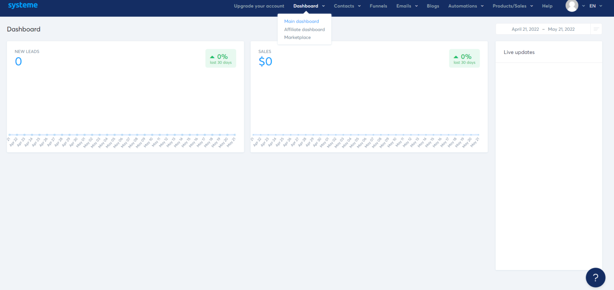Image resolution: width=614 pixels, height=290 pixels.
Task: Click the floating help question mark button
Action: click(595, 277)
